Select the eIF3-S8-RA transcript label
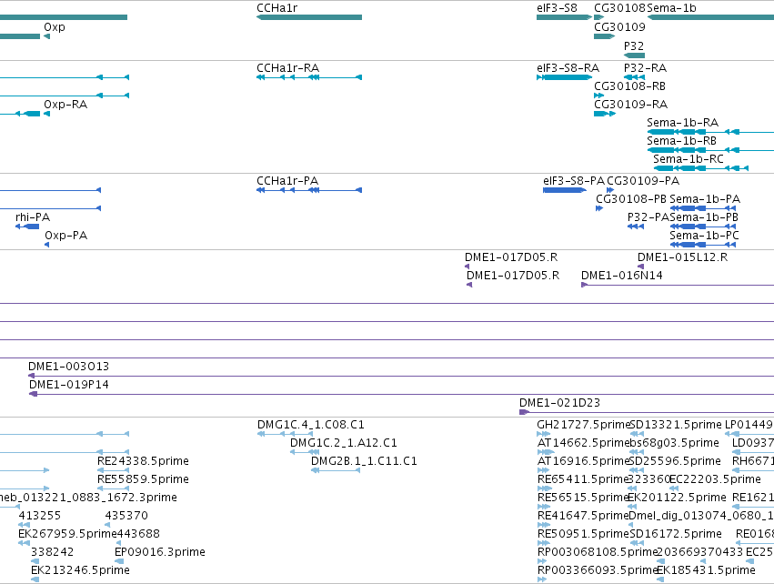 pos(568,67)
